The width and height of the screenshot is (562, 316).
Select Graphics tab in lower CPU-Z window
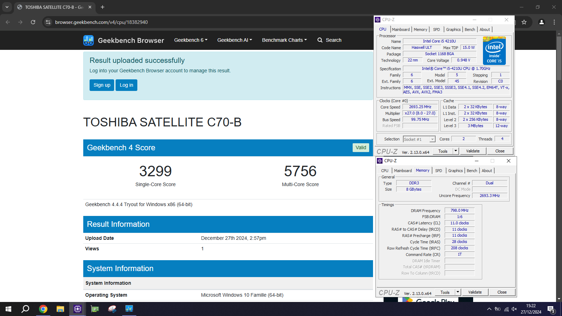(x=456, y=171)
